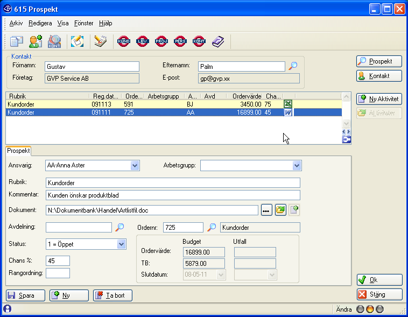
Task: Click the Rangordning input field
Action: tap(58, 273)
